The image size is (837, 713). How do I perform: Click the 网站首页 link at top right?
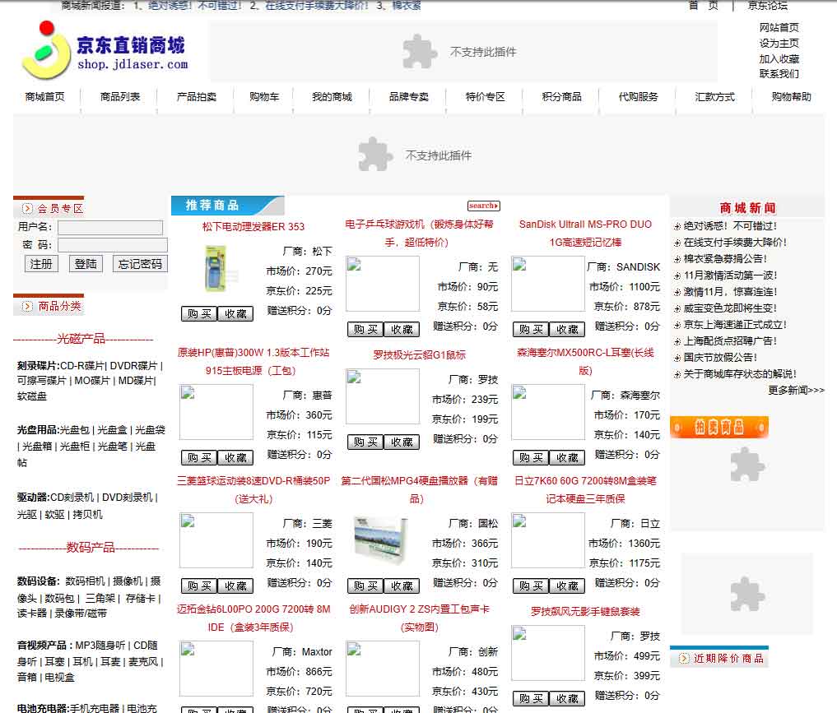779,28
